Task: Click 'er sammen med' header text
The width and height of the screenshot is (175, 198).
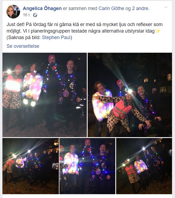Action: 80,8
